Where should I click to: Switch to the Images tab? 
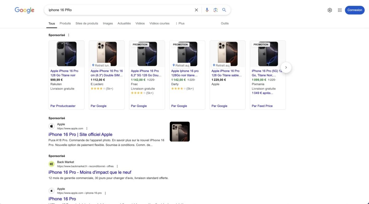pos(108,23)
